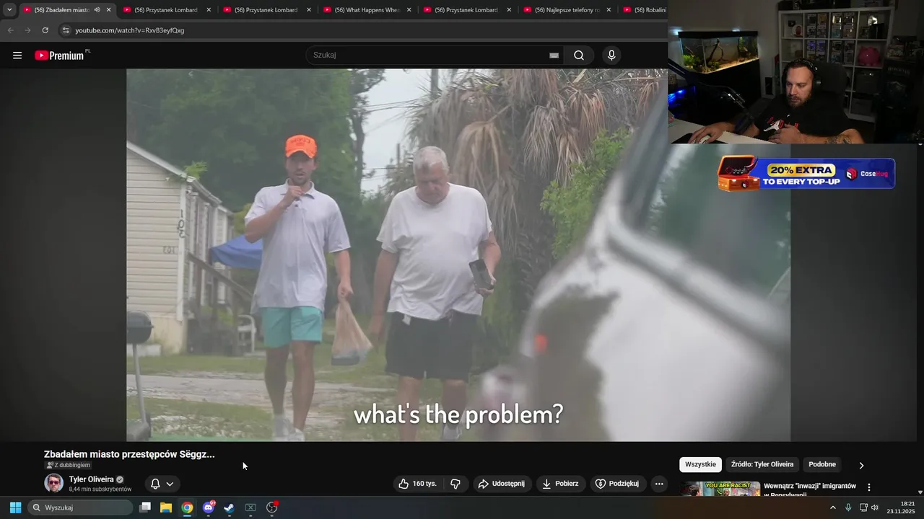Download the video with Pobierz
Viewport: 924px width, 519px height.
pyautogui.click(x=560, y=484)
